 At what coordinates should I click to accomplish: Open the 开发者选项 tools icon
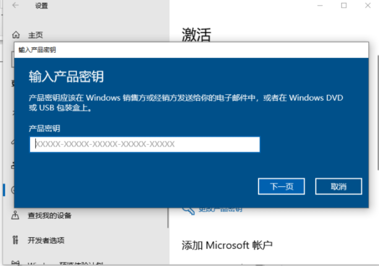click(15, 240)
